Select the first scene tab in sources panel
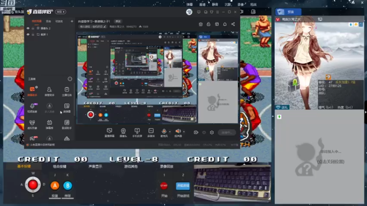Screen dimensions: 367x206 [37, 21]
